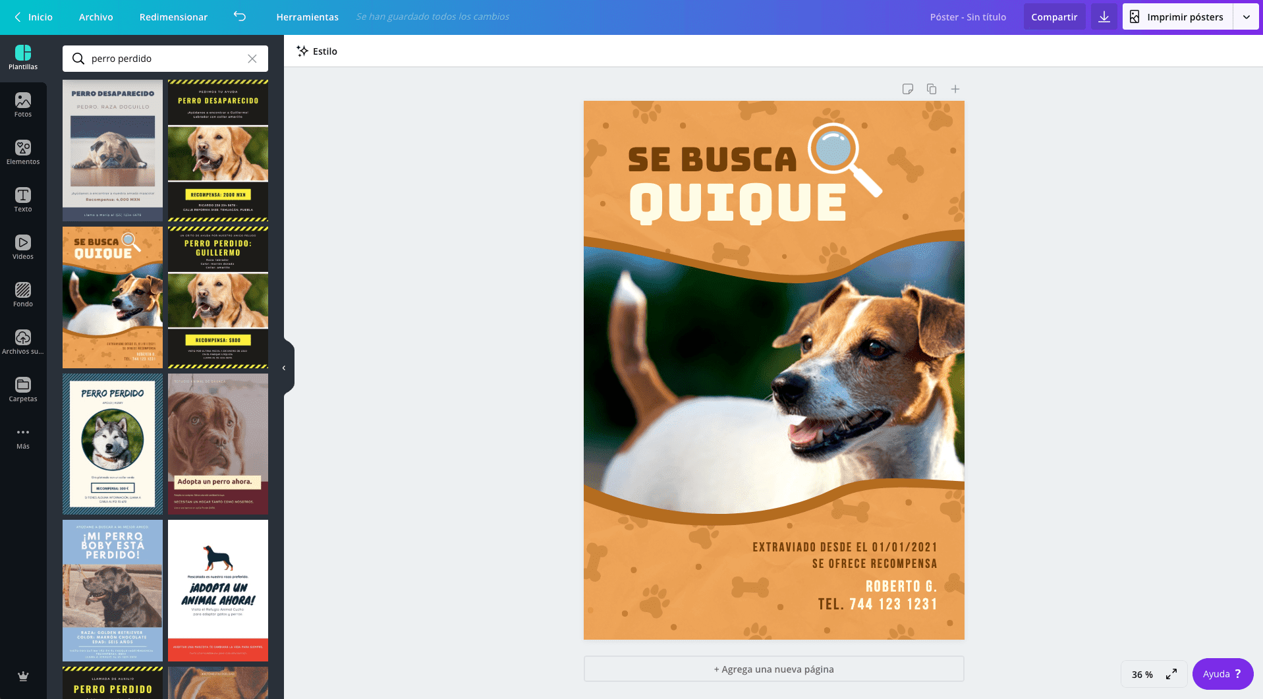Add a new page with plus icon
The height and width of the screenshot is (699, 1263).
[955, 89]
